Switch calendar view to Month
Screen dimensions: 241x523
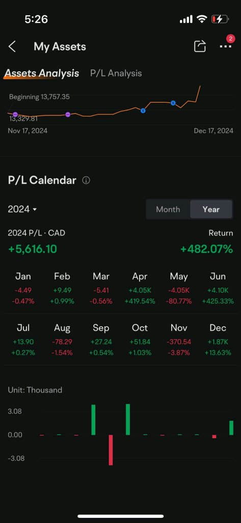[x=168, y=209]
